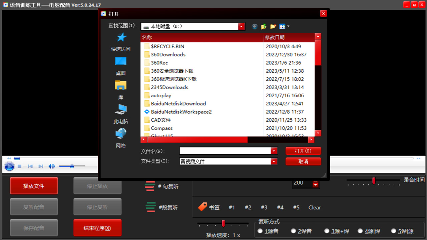Select the 1源音 radio option

260,231
